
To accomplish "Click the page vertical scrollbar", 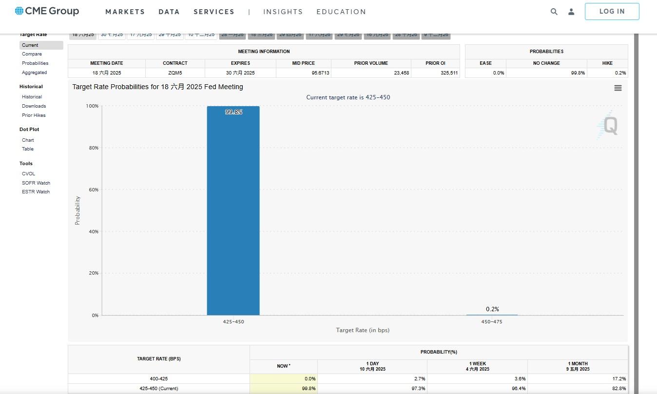I will click(636, 195).
